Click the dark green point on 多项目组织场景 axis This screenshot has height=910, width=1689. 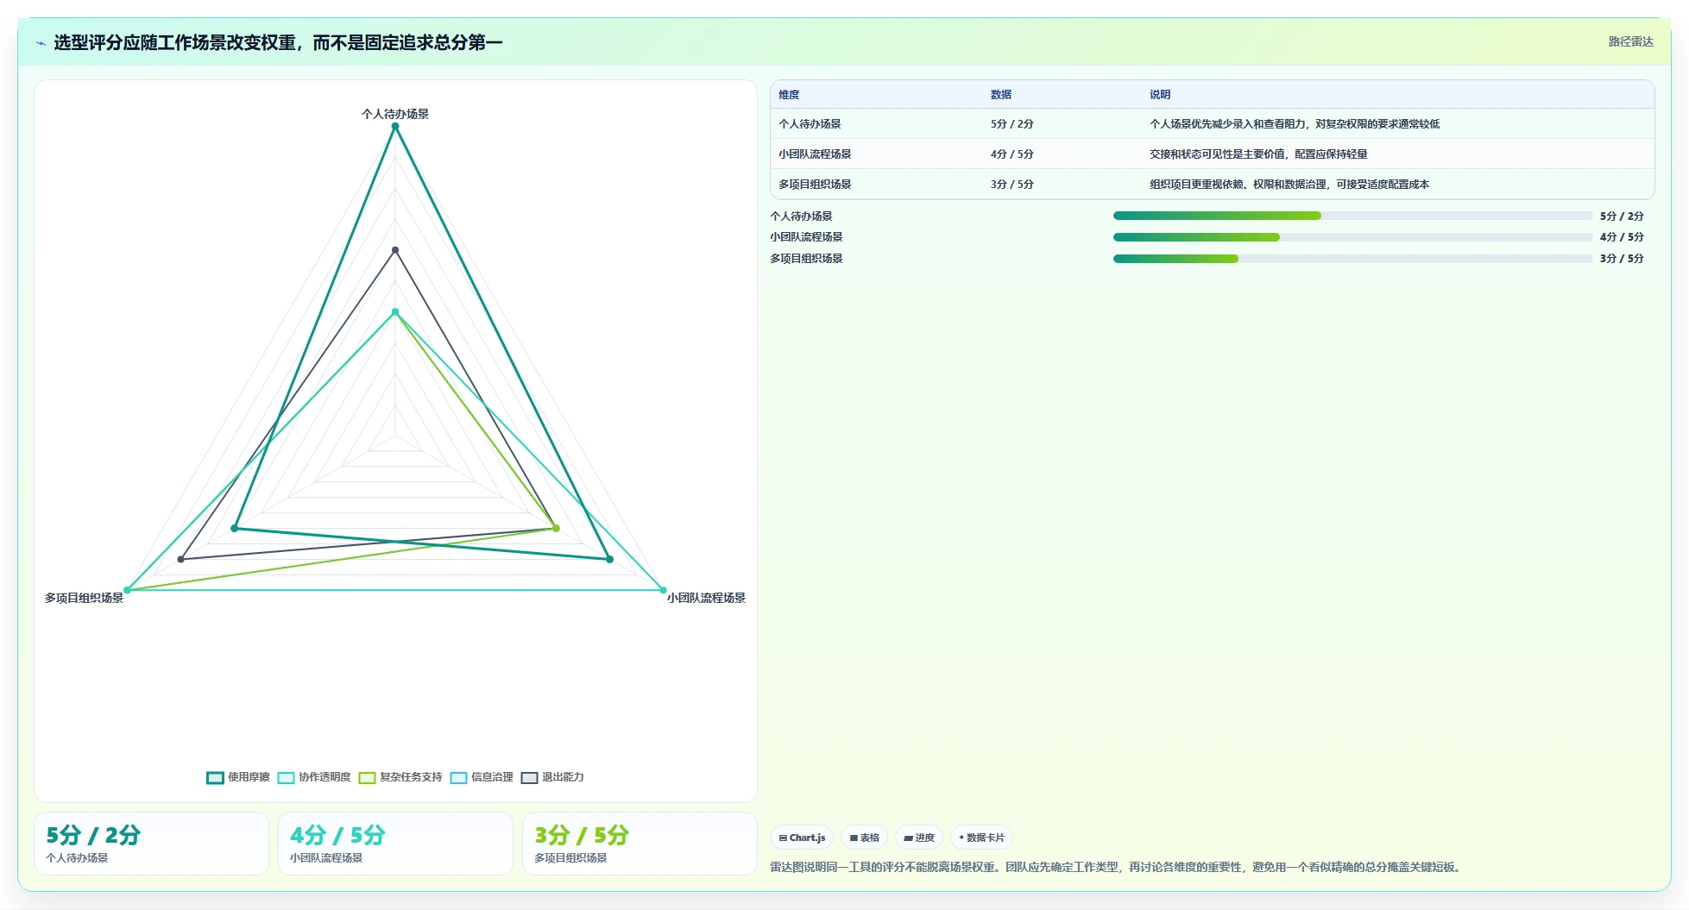click(x=235, y=529)
